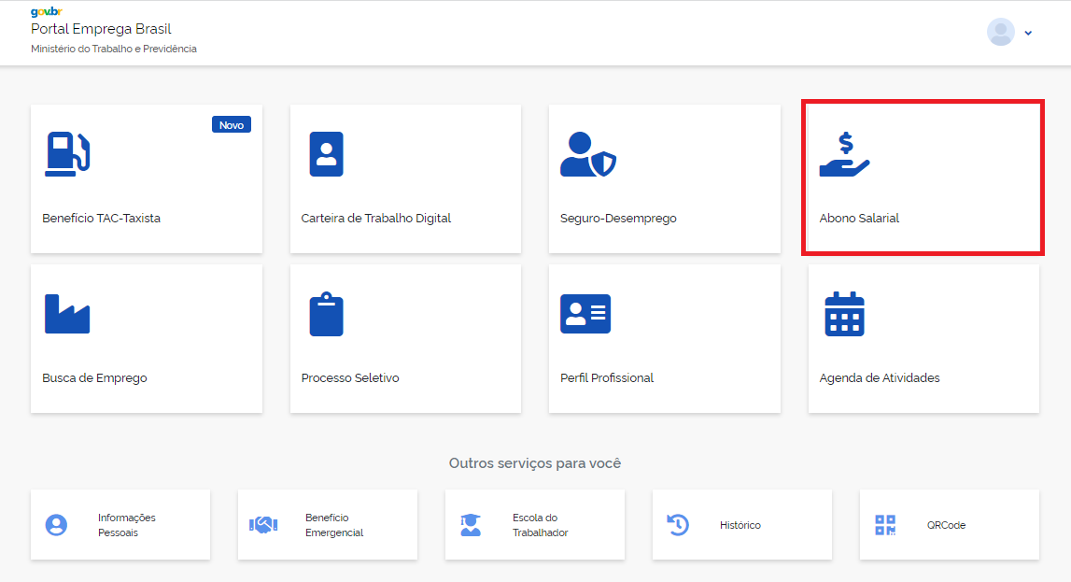Open the Informações Pessoais label
1071x582 pixels.
click(x=126, y=525)
